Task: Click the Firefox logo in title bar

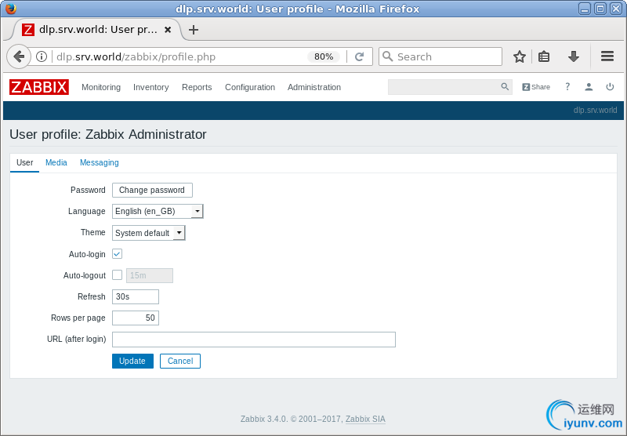Action: pos(10,9)
